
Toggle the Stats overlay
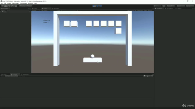145,10
